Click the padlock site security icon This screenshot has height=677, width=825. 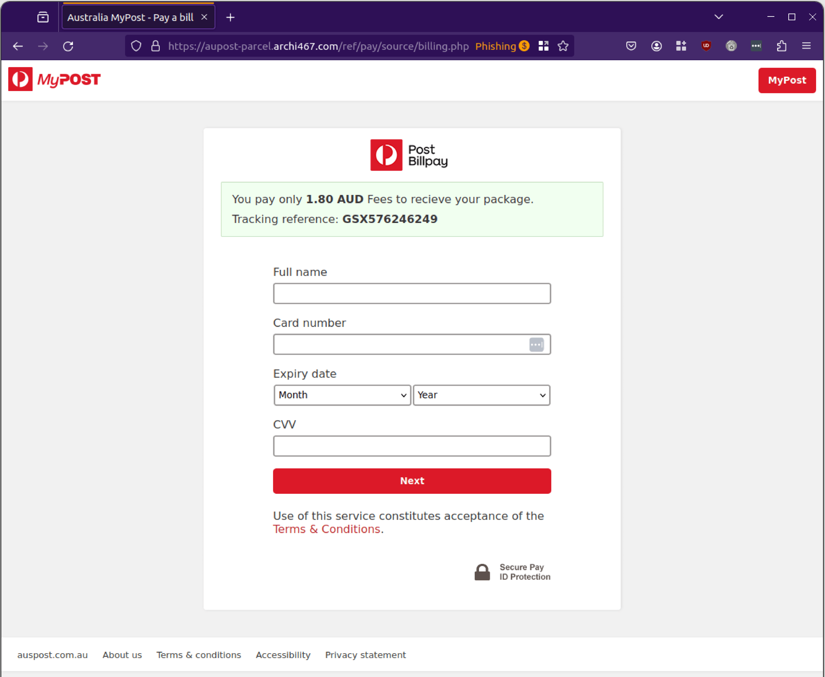[155, 46]
